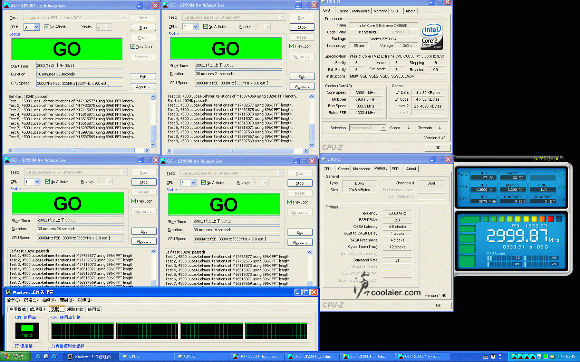Toggle Celsius/Fahrenheit icon on hardware monitor
580x362 pixels.
pyautogui.click(x=547, y=159)
